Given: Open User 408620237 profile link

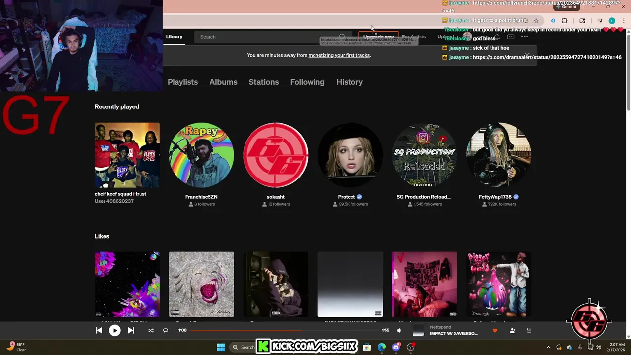Looking at the screenshot, I should (114, 201).
